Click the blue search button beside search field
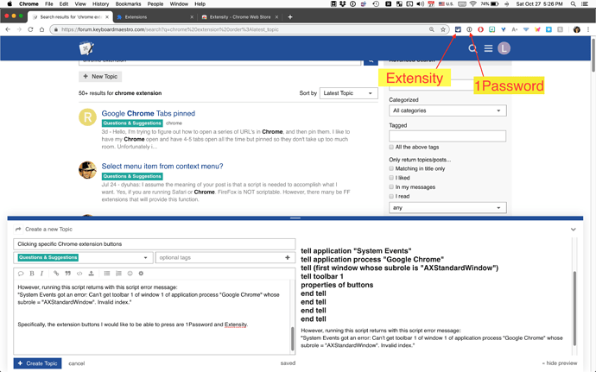The height and width of the screenshot is (372, 596). (371, 61)
